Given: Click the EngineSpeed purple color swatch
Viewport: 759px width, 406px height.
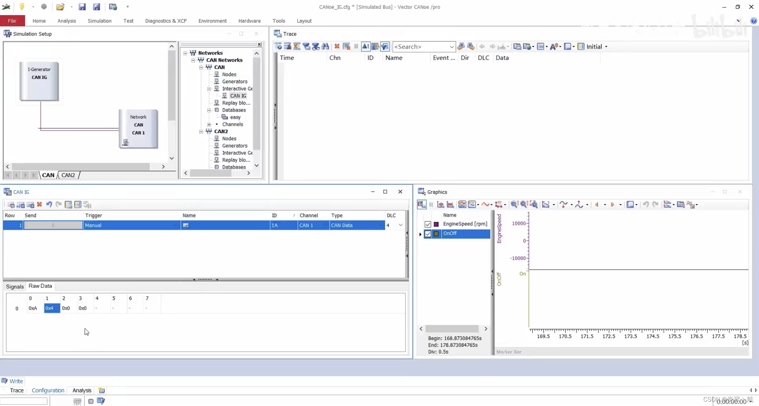Looking at the screenshot, I should [x=436, y=224].
